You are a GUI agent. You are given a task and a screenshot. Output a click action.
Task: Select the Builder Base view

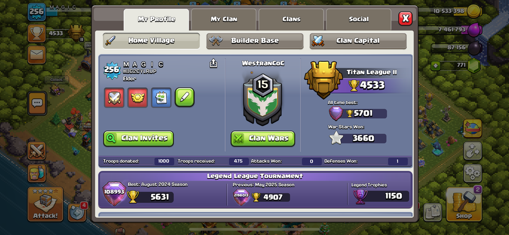[255, 41]
